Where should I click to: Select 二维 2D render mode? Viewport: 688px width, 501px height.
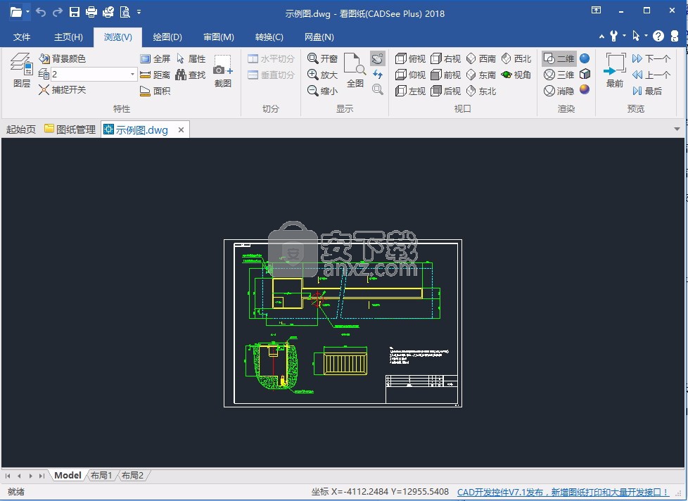pyautogui.click(x=559, y=58)
